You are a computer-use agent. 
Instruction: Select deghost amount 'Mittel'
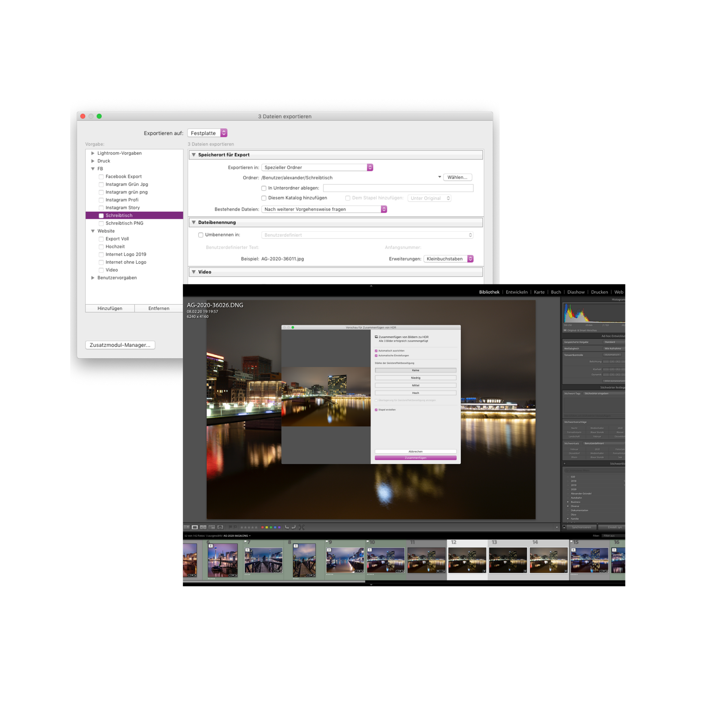pyautogui.click(x=415, y=385)
